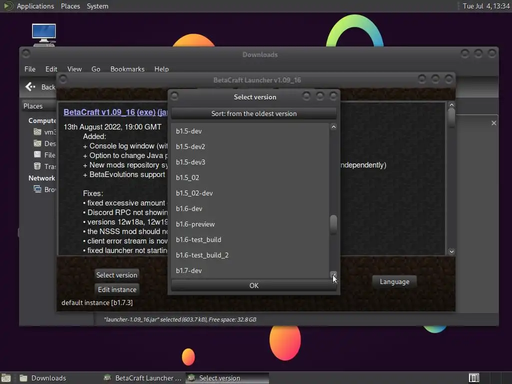Select version b1.6-test_build

[x=250, y=239]
